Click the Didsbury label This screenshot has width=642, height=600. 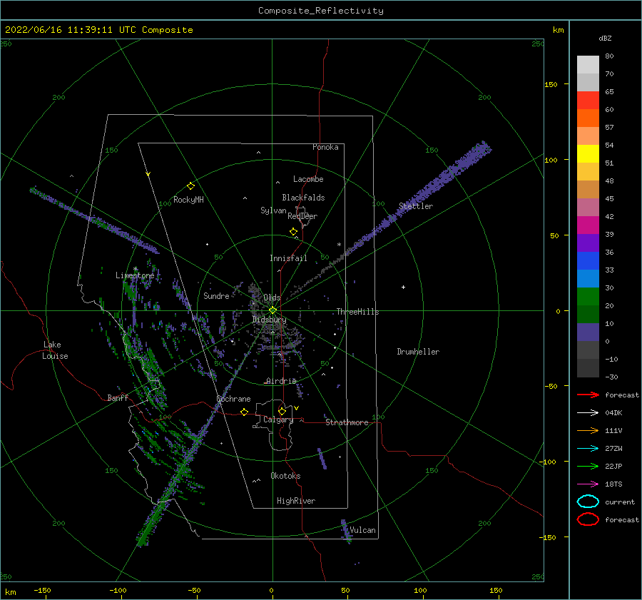click(x=269, y=320)
